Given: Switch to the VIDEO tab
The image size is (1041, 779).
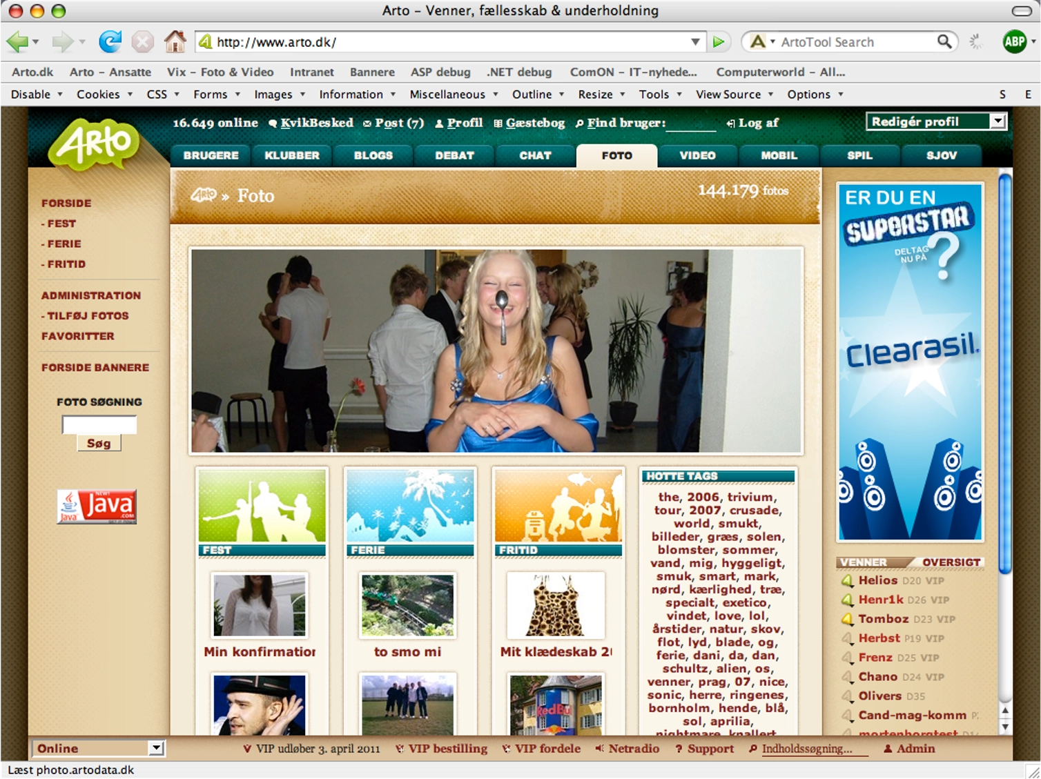Looking at the screenshot, I should coord(697,156).
